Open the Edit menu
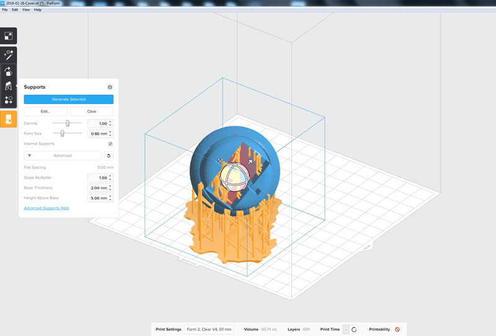The height and width of the screenshot is (336, 496). [x=15, y=10]
